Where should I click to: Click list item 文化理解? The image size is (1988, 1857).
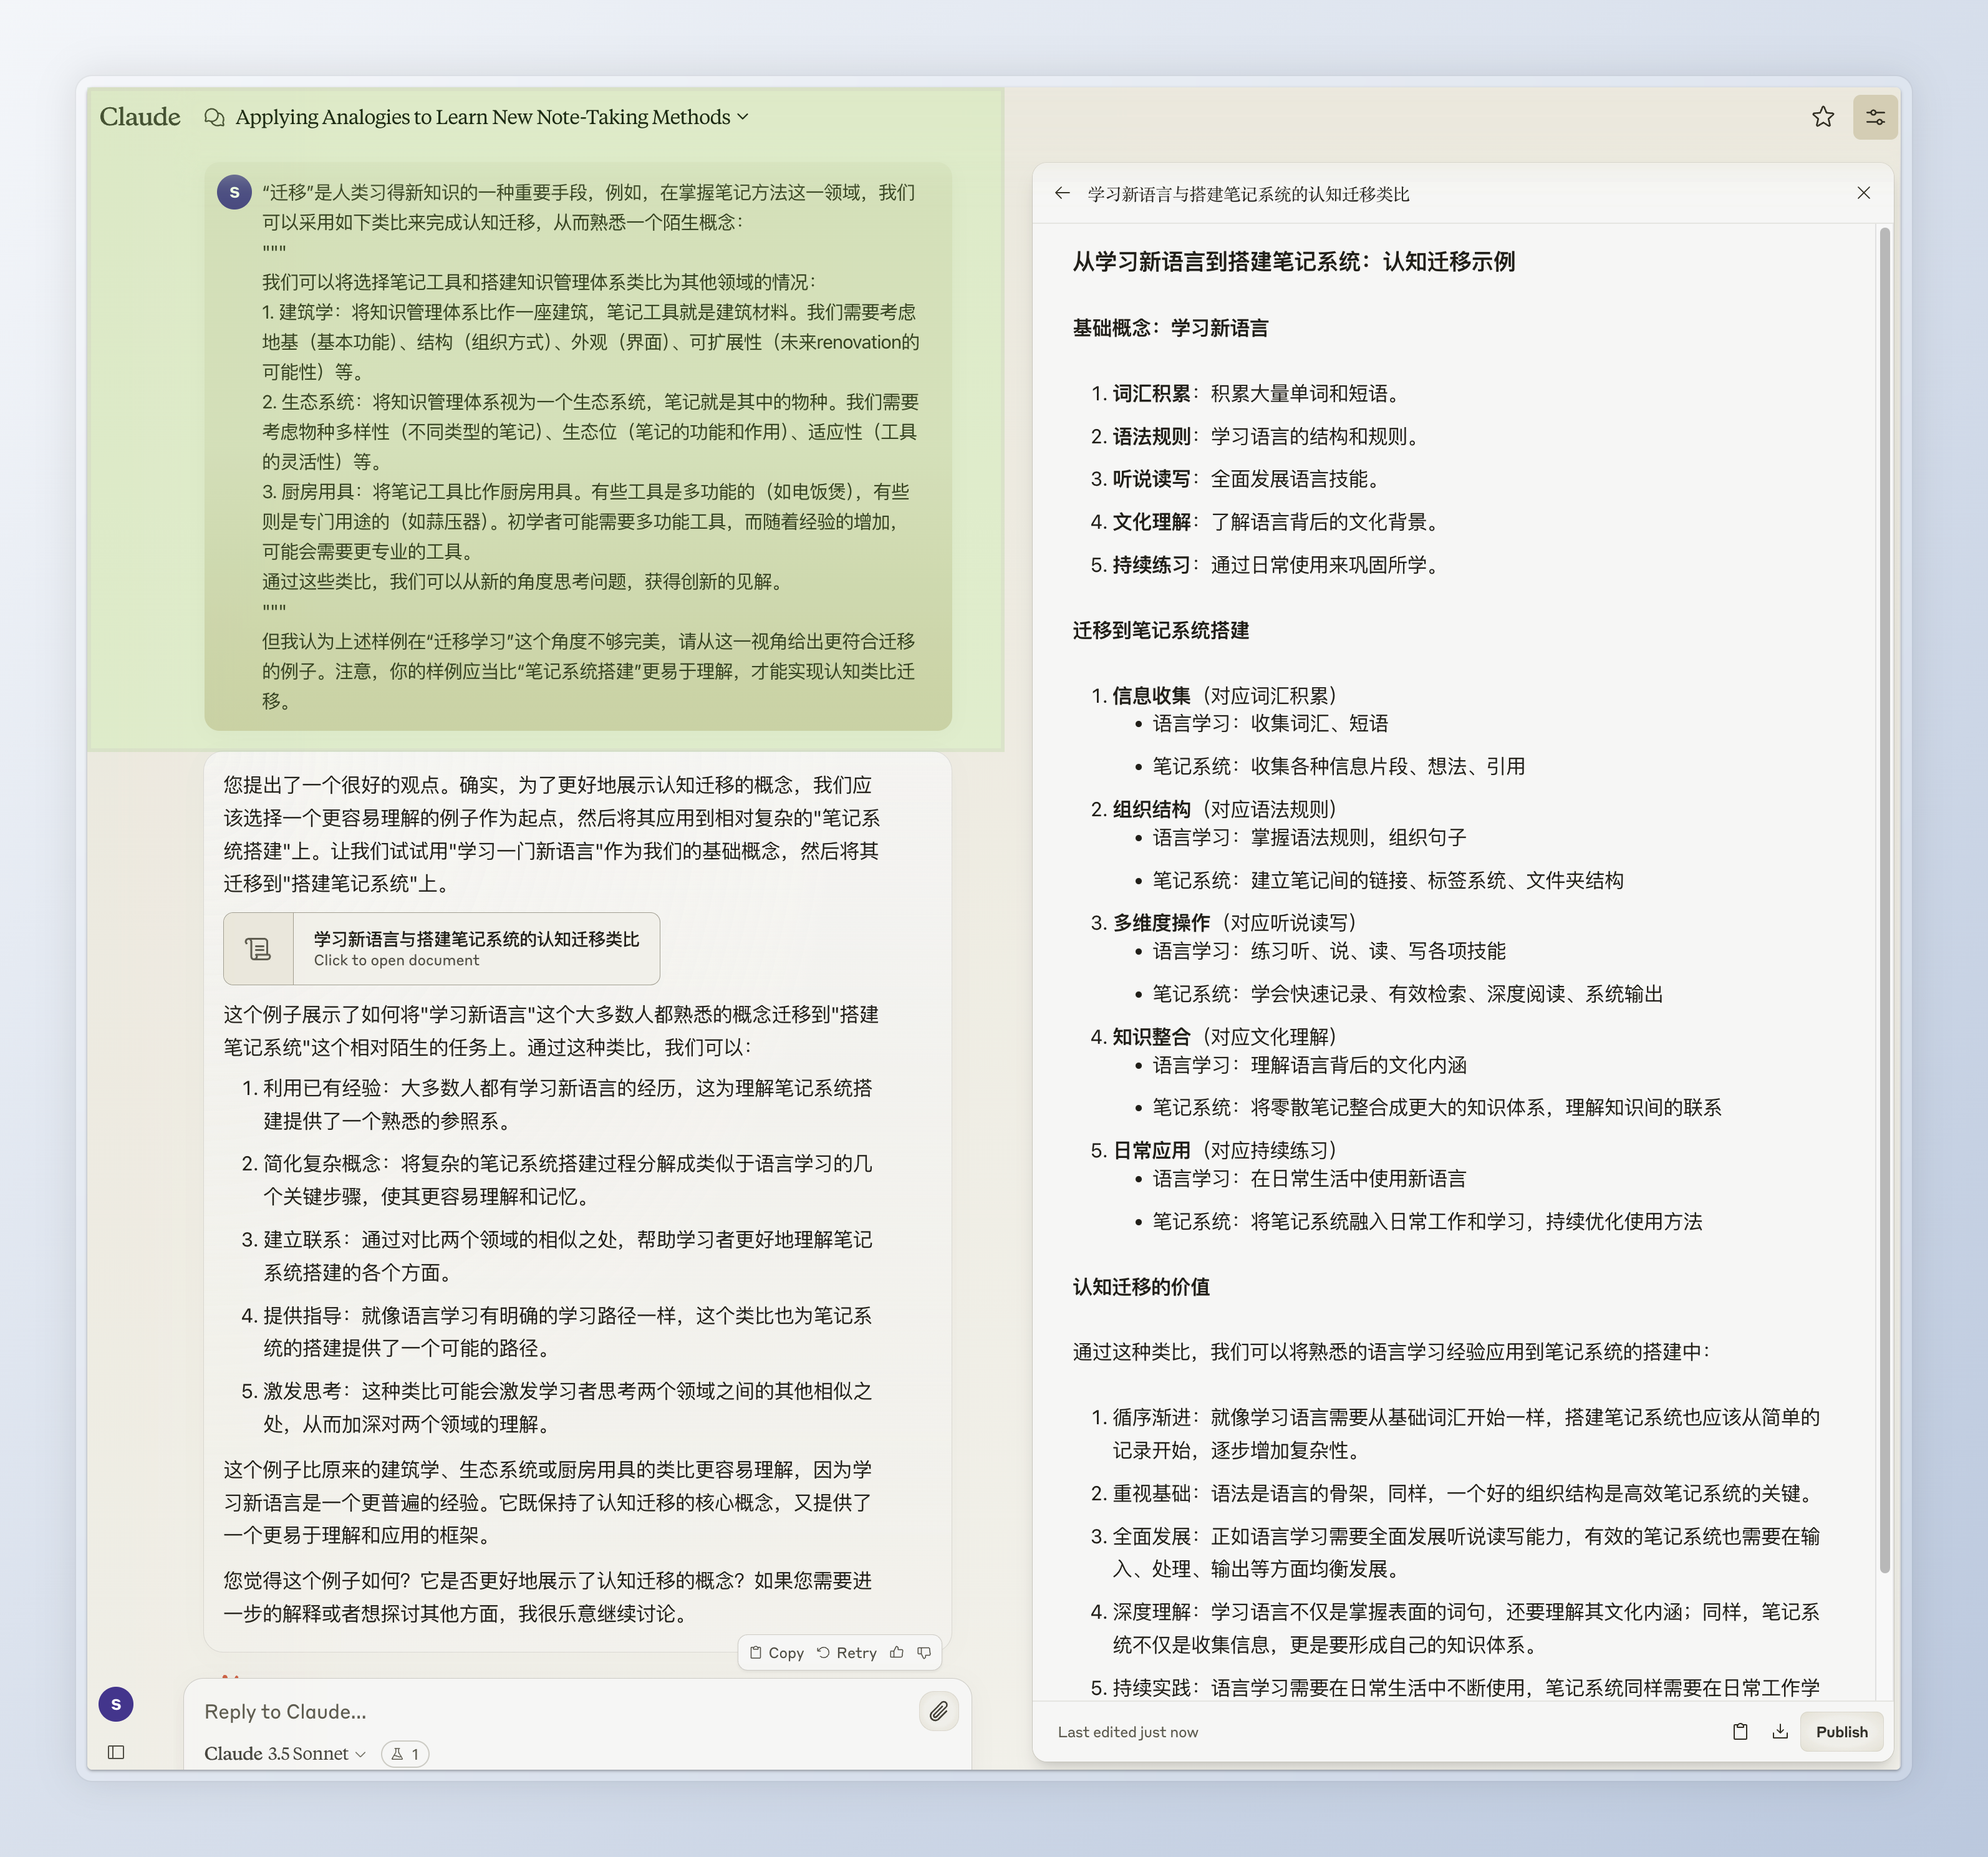point(1267,522)
